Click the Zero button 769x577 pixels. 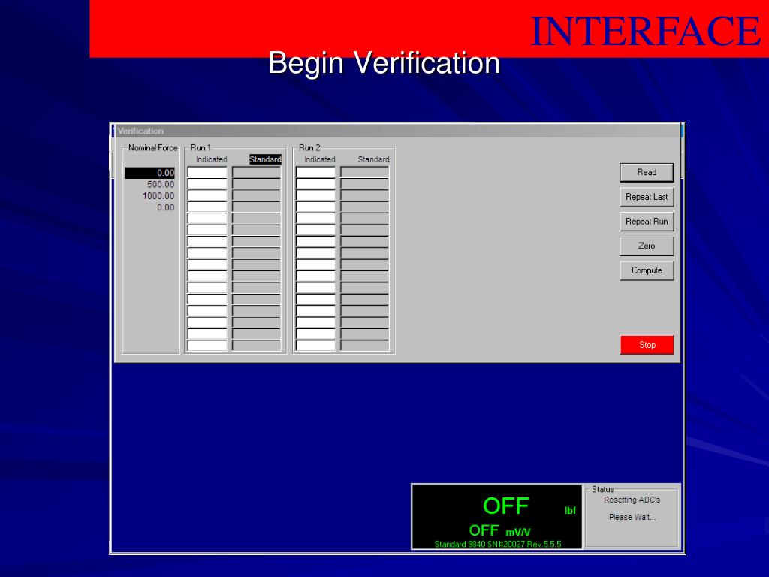tap(647, 246)
